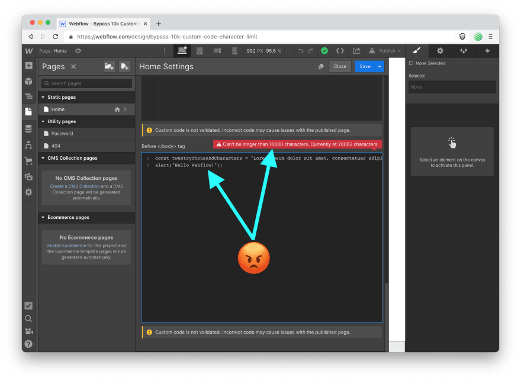Close the Webflow browser tab

(145, 24)
